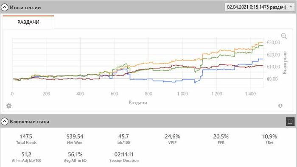This screenshot has height=167, width=297.
Task: Click the Session Duration 02:14:11 stat
Action: click(x=124, y=157)
